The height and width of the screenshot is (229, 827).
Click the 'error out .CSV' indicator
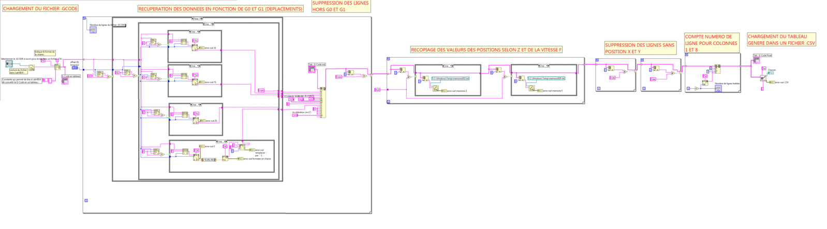pos(771,82)
